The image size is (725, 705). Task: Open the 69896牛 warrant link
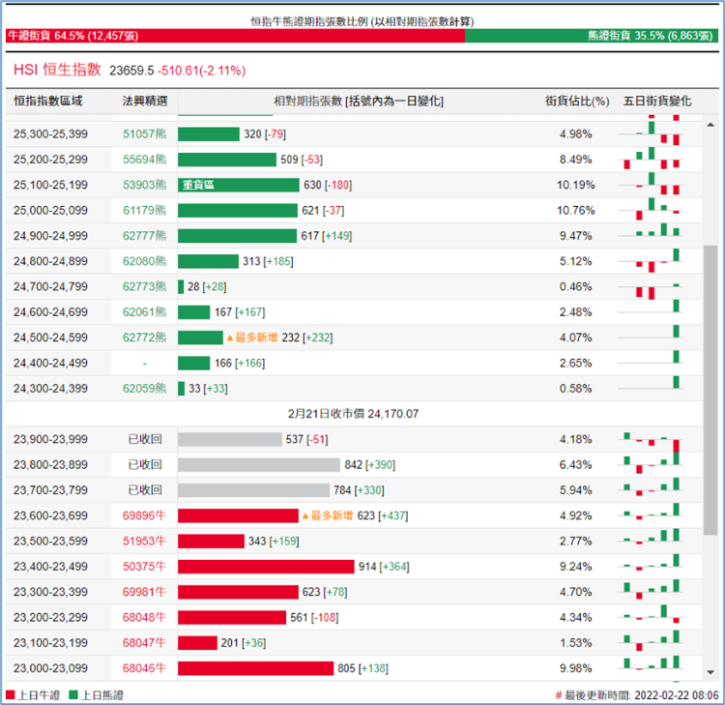[x=145, y=515]
